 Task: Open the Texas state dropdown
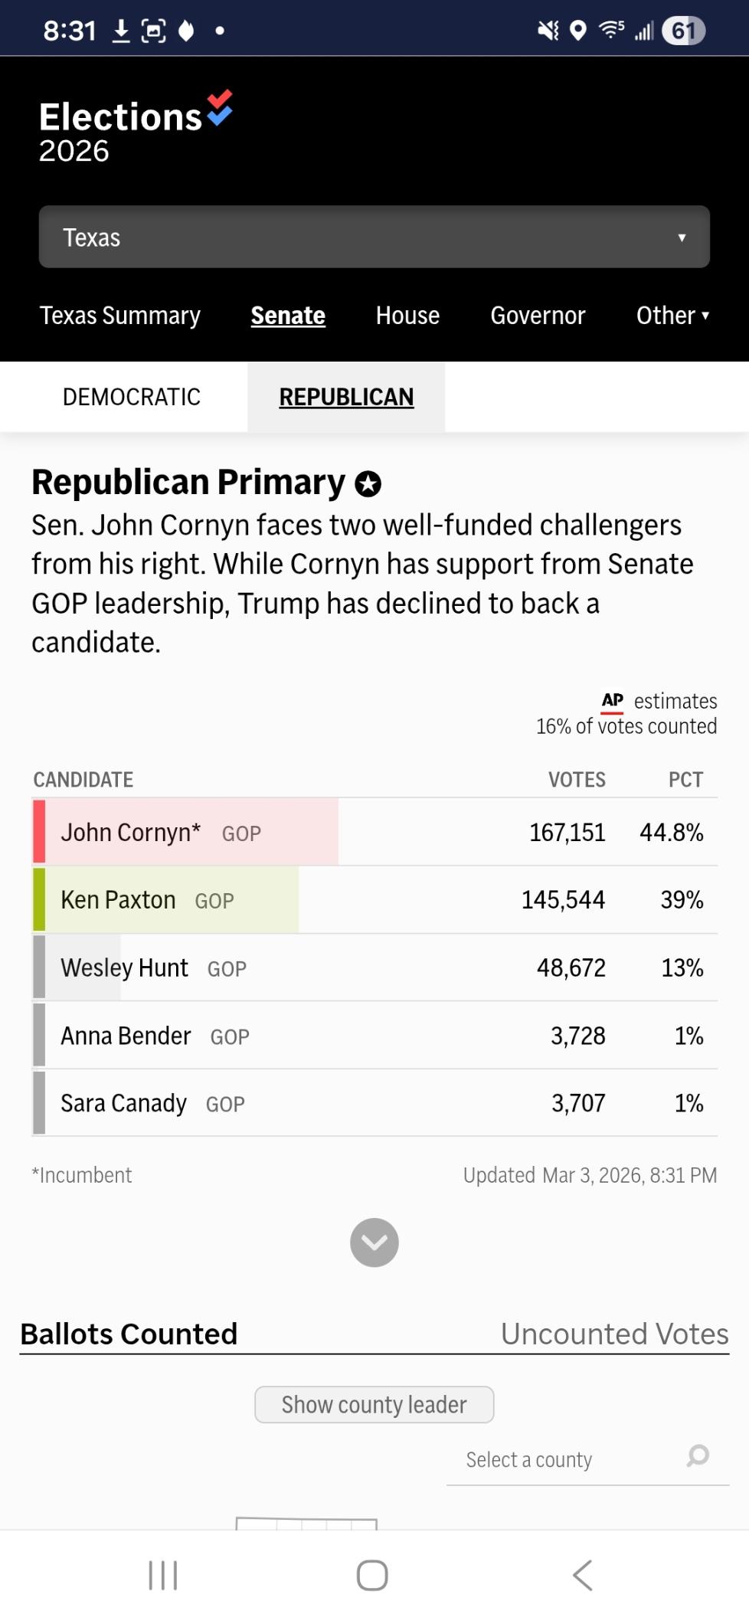click(x=374, y=237)
